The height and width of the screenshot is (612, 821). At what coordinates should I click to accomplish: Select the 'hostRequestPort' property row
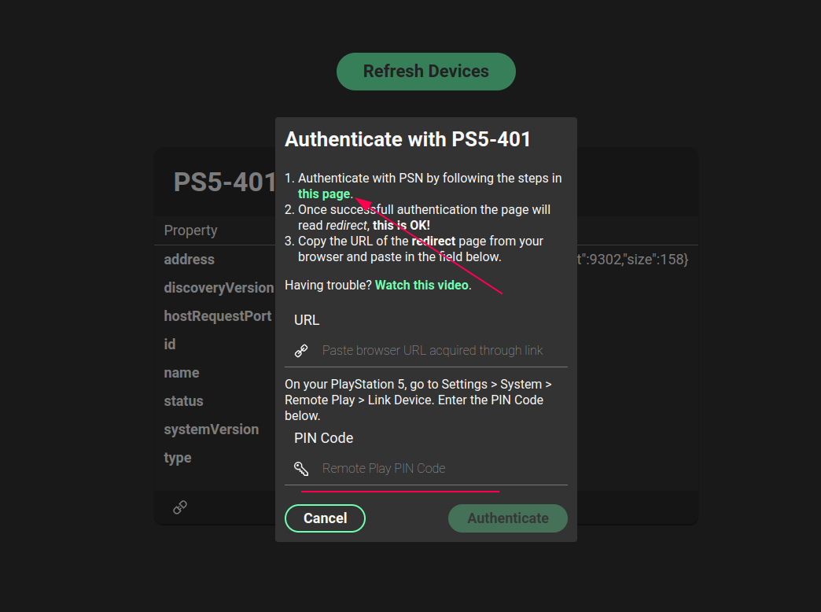pos(425,316)
